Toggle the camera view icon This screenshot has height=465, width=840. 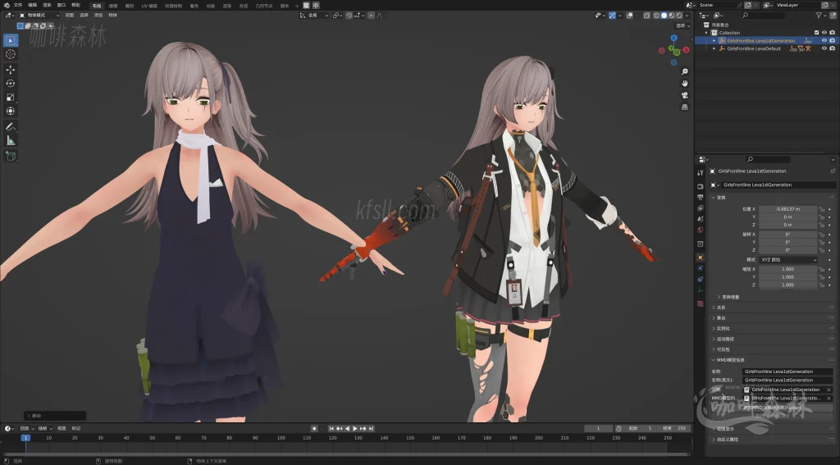[x=685, y=95]
